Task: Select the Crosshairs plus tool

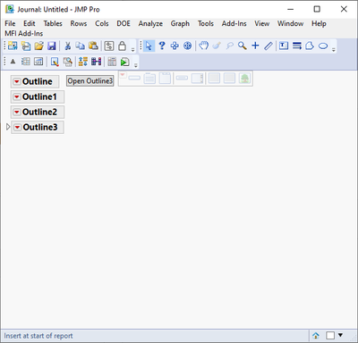Action: point(255,46)
